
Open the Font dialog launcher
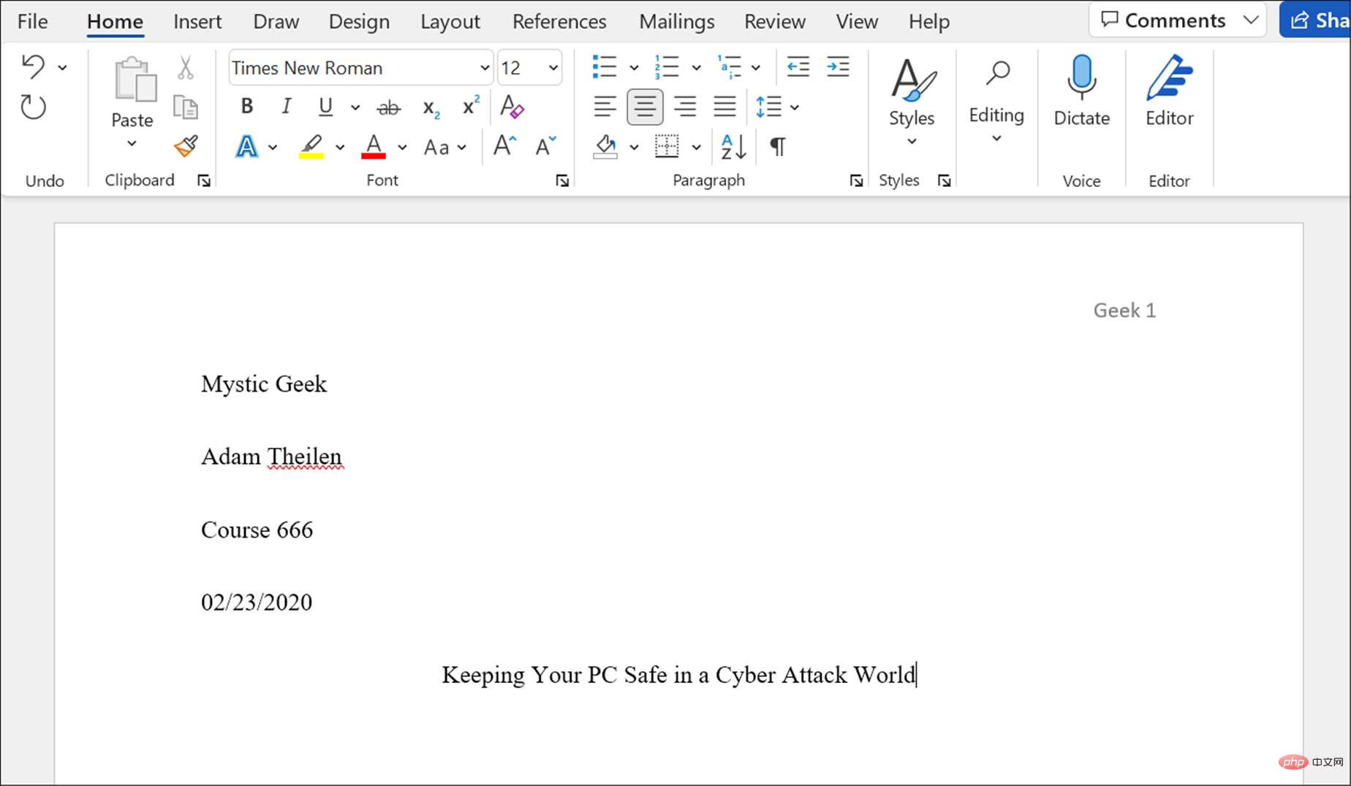click(x=562, y=180)
